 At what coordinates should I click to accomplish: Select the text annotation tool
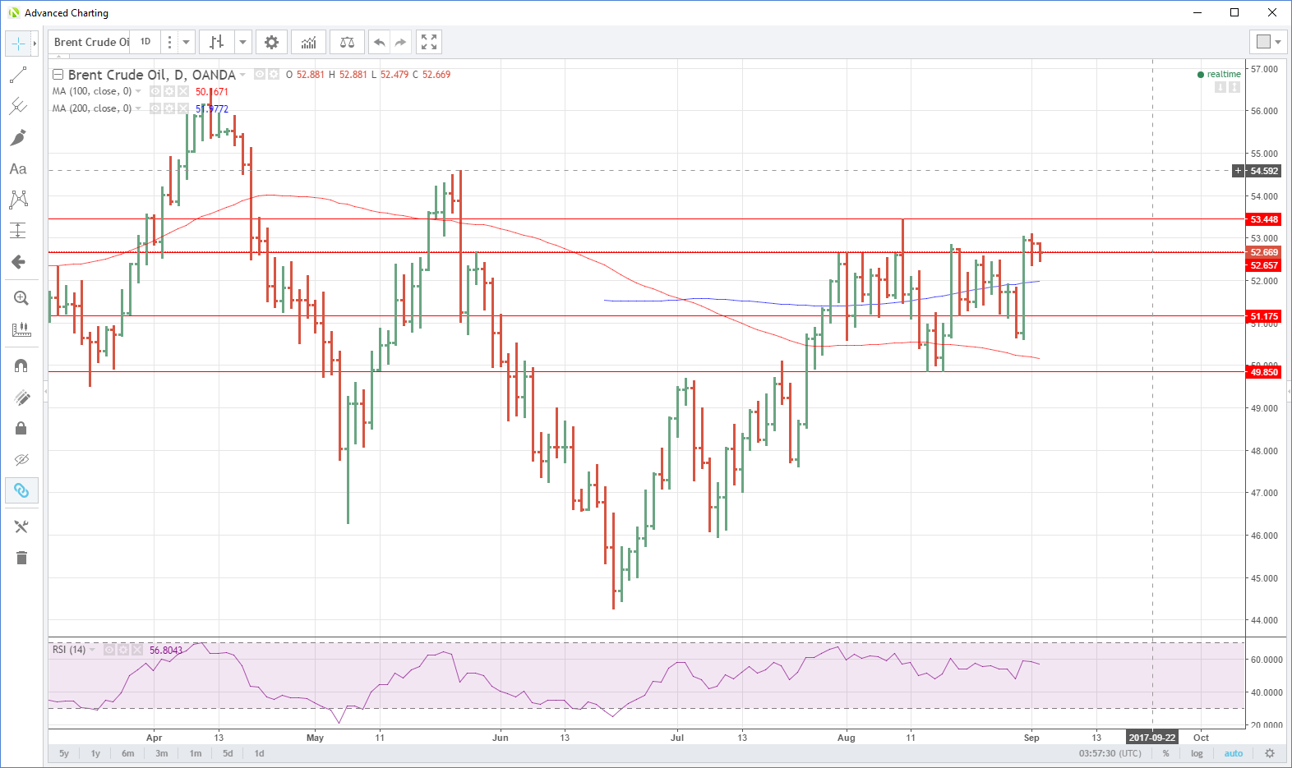(18, 168)
